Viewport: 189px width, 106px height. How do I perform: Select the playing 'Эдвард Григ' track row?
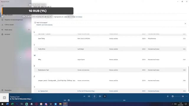(110, 91)
